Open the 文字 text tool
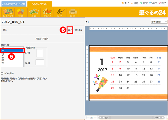The height and width of the screenshot is (120, 168). (x=60, y=12)
